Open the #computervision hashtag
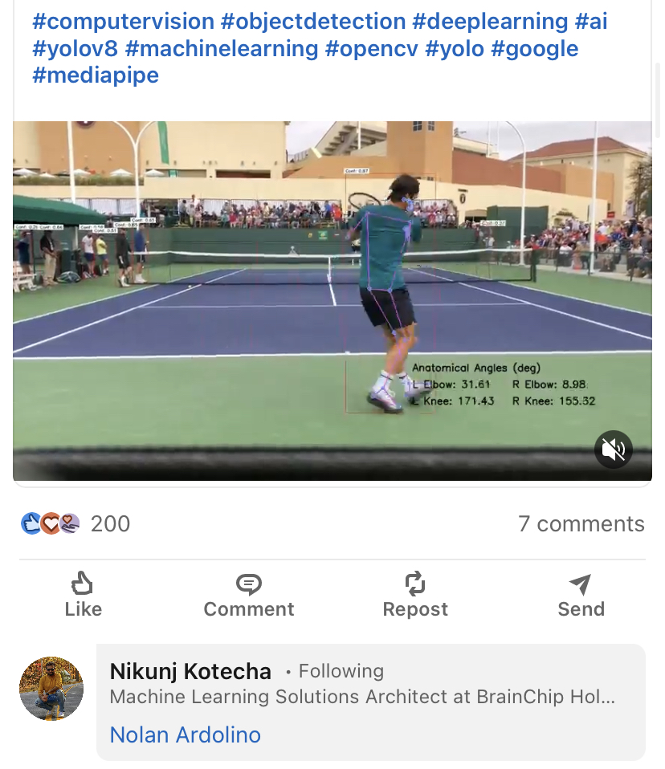 (124, 21)
